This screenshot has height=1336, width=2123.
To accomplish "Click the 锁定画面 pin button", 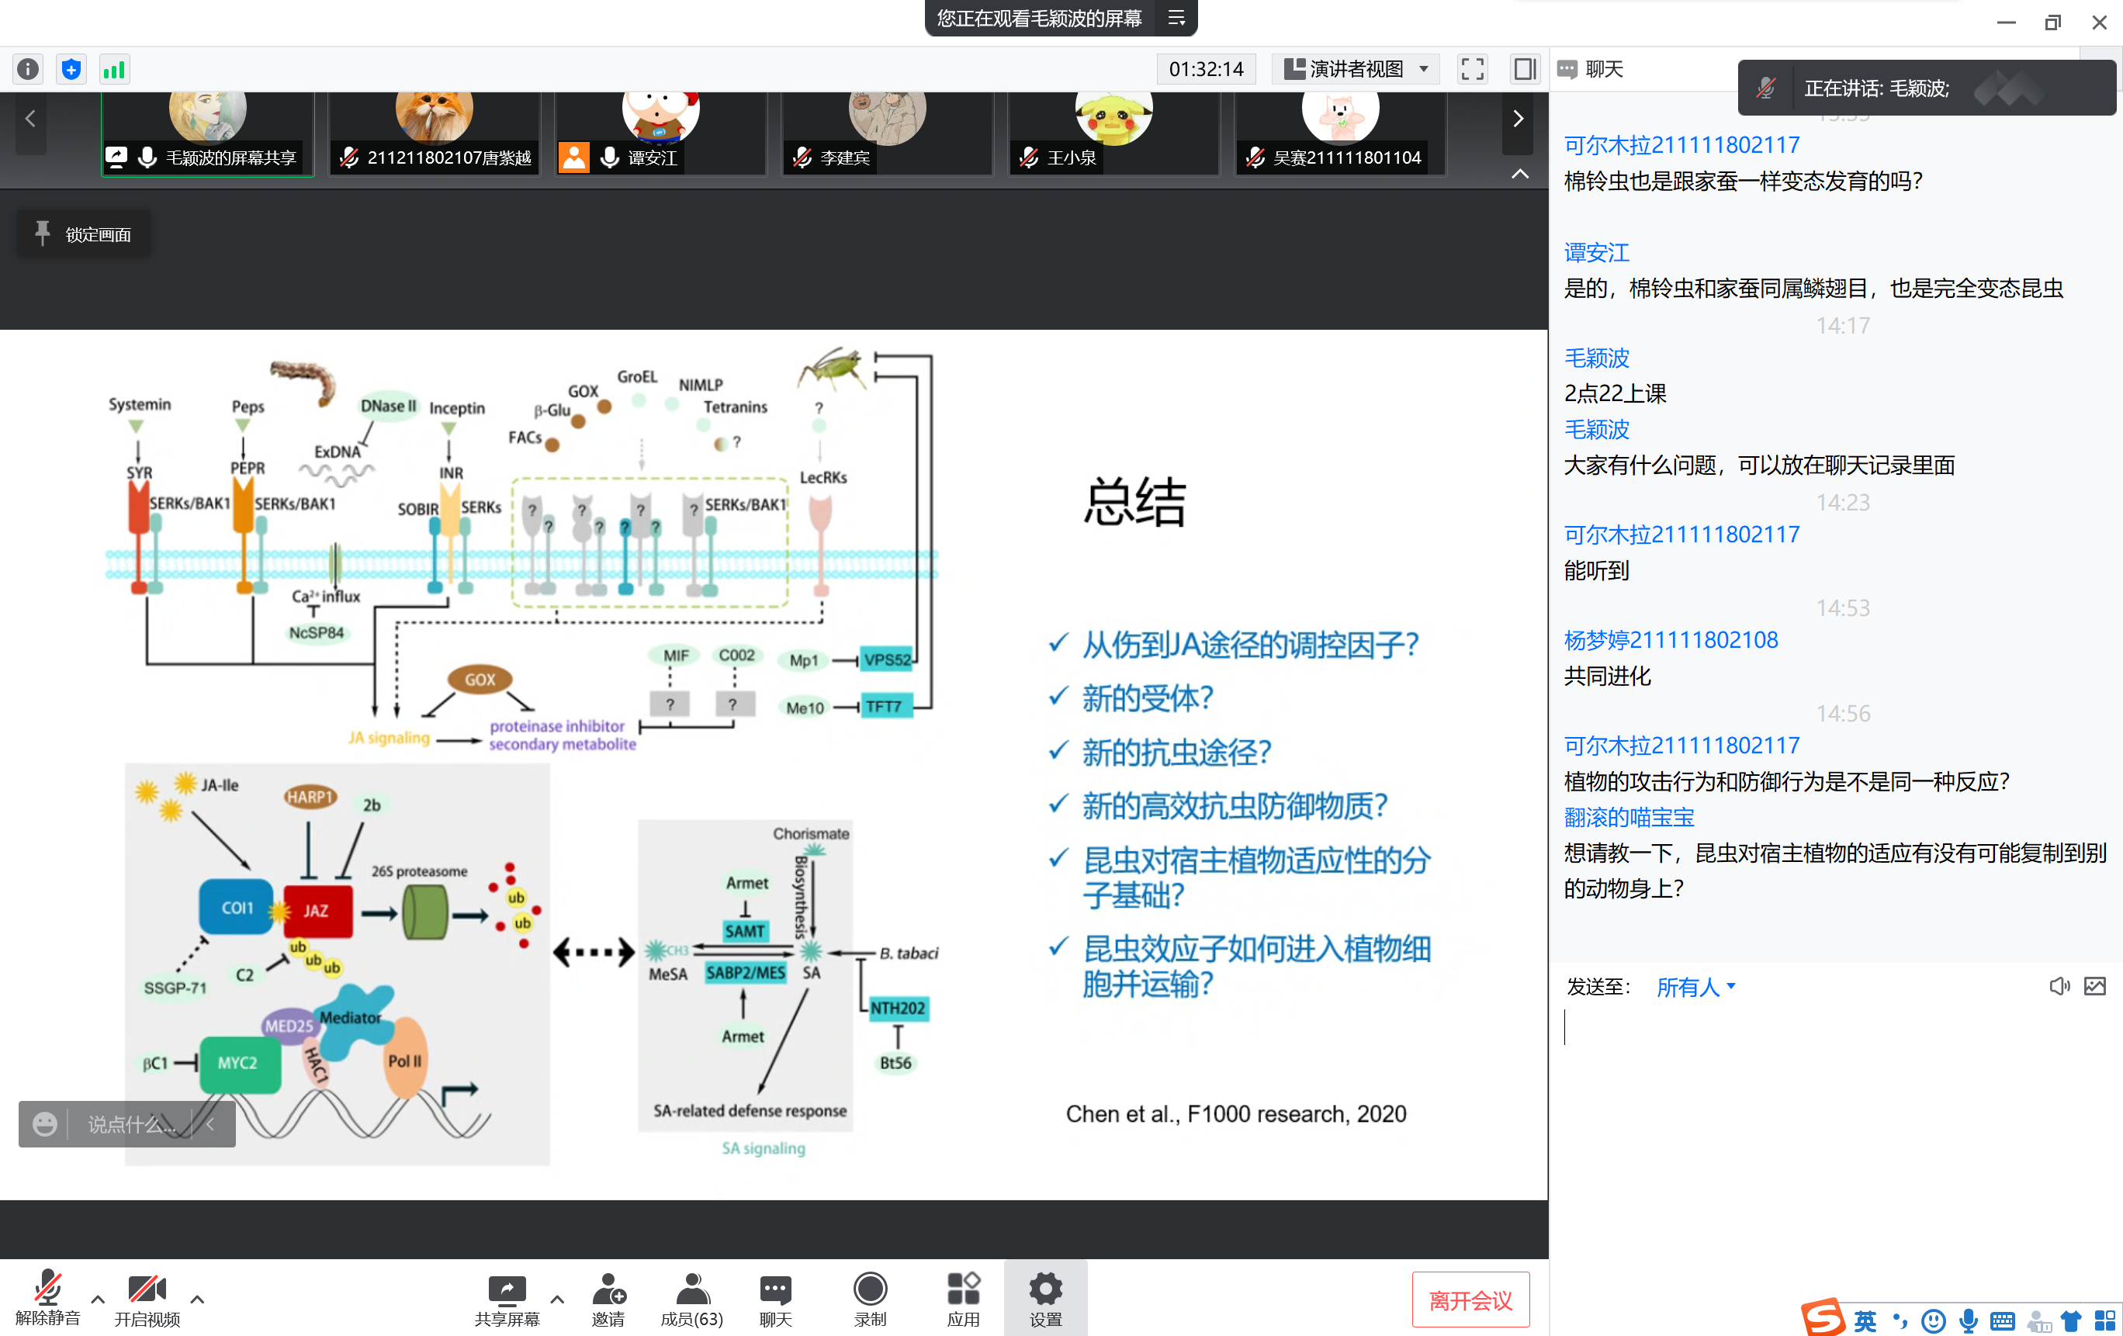I will (84, 234).
